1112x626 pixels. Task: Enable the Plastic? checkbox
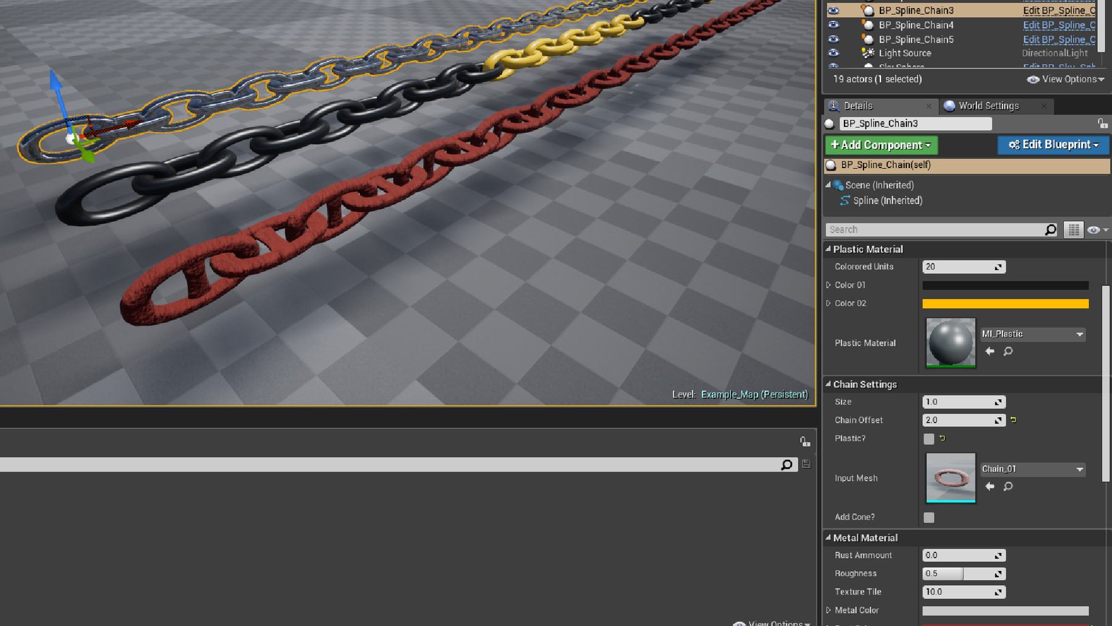(929, 439)
